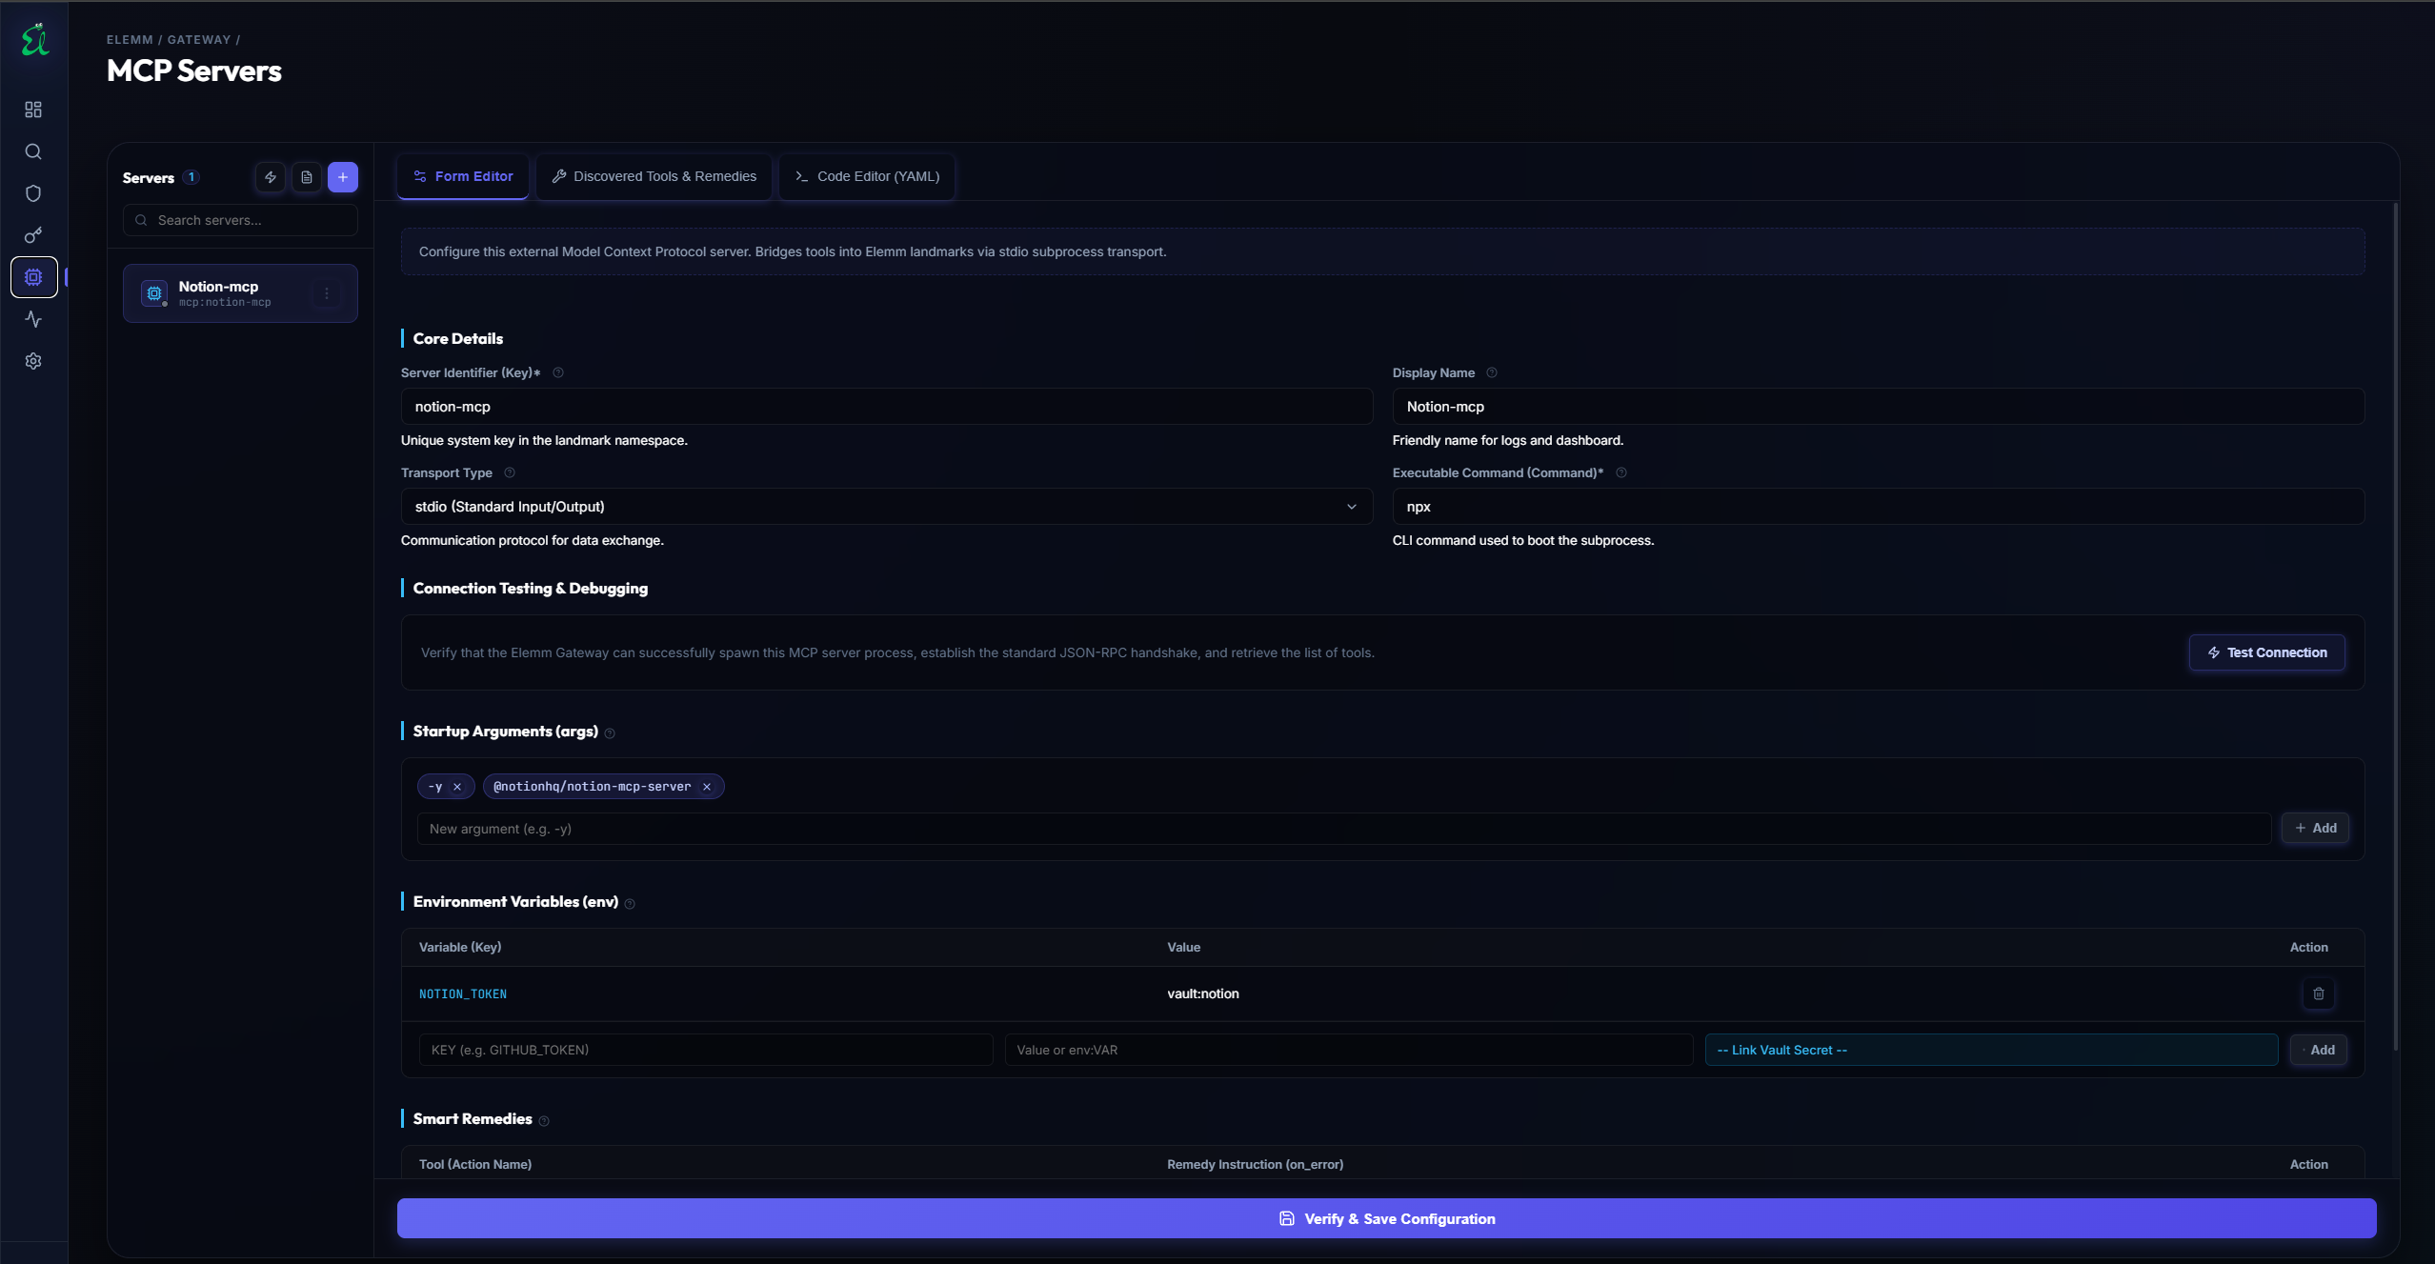2435x1264 pixels.
Task: Focus the Value or env:VAR field
Action: click(1349, 1050)
